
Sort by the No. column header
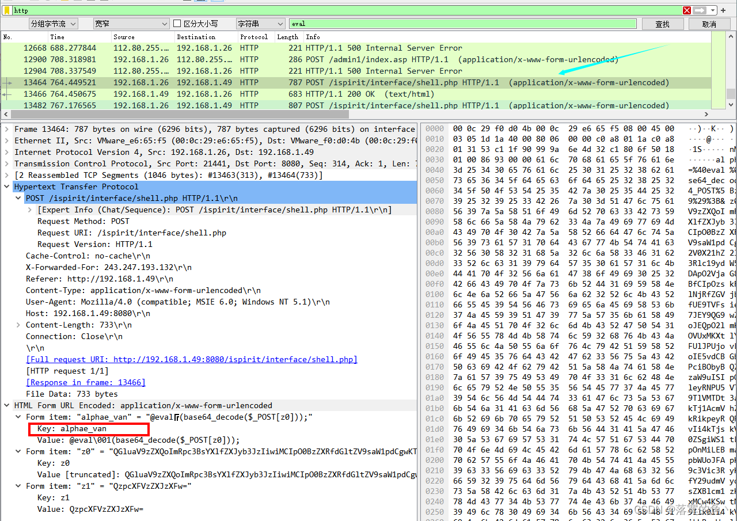coord(24,37)
